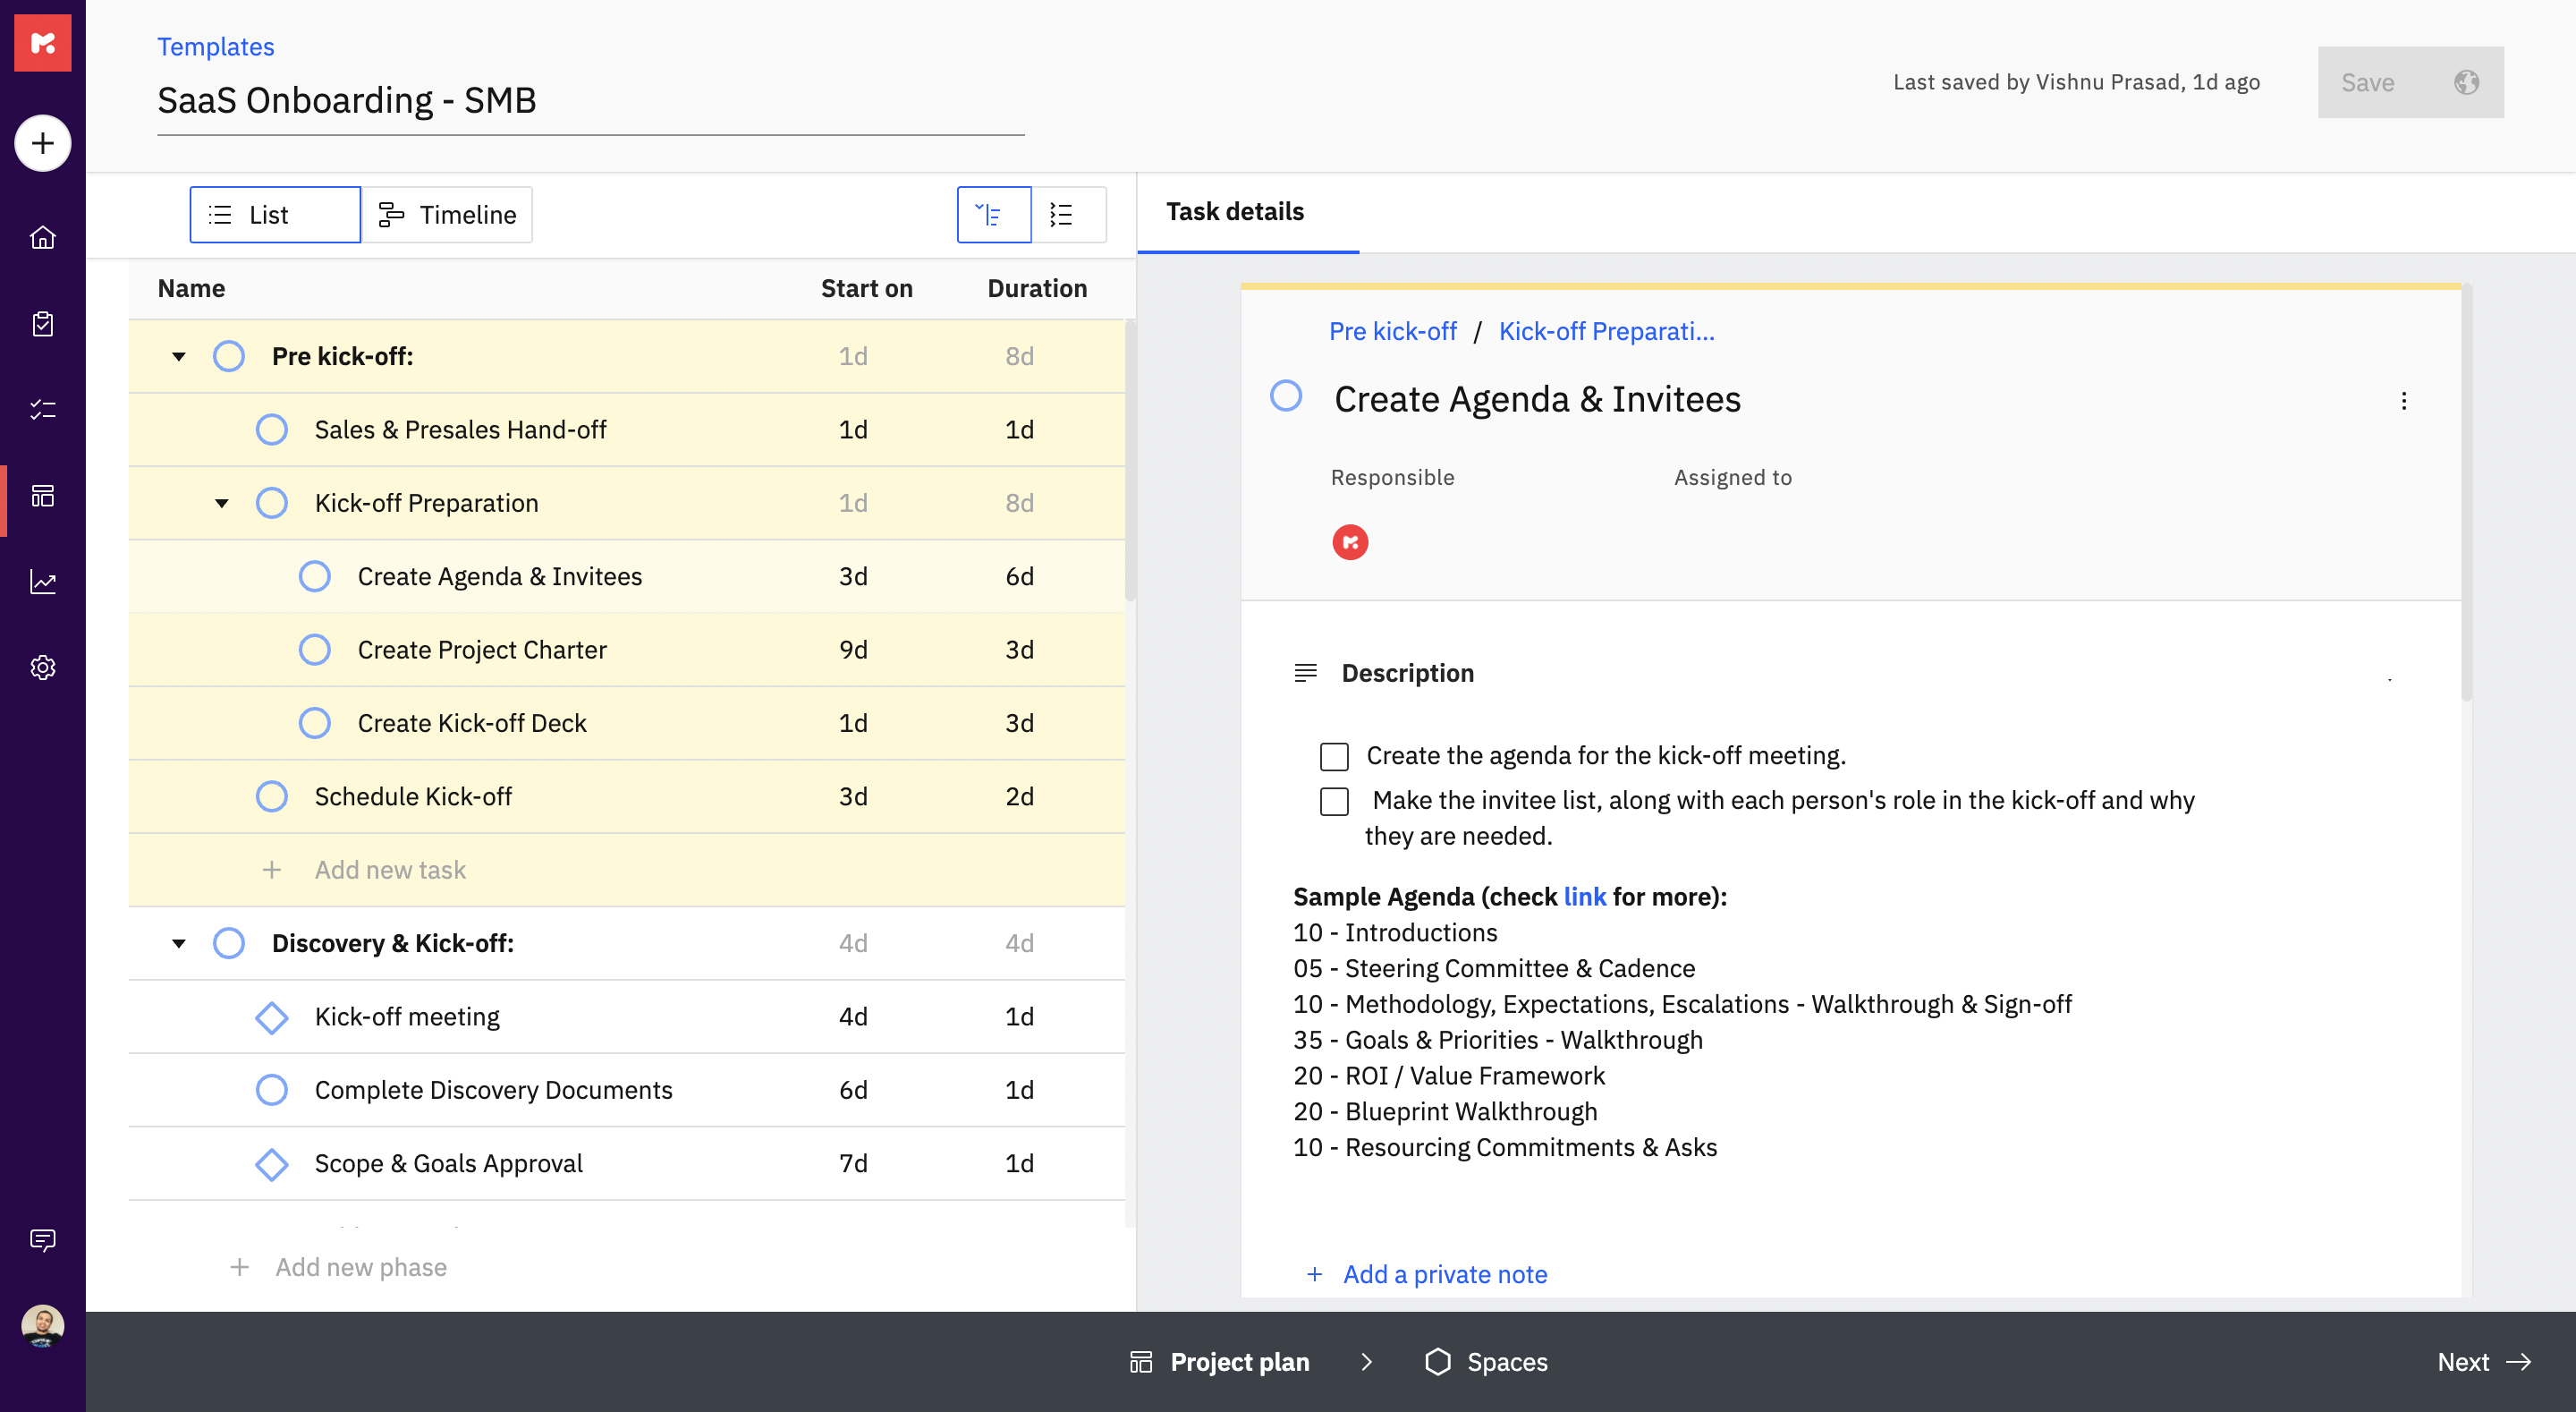
Task: Open the sample agenda 'link' hyperlink
Action: (x=1585, y=897)
